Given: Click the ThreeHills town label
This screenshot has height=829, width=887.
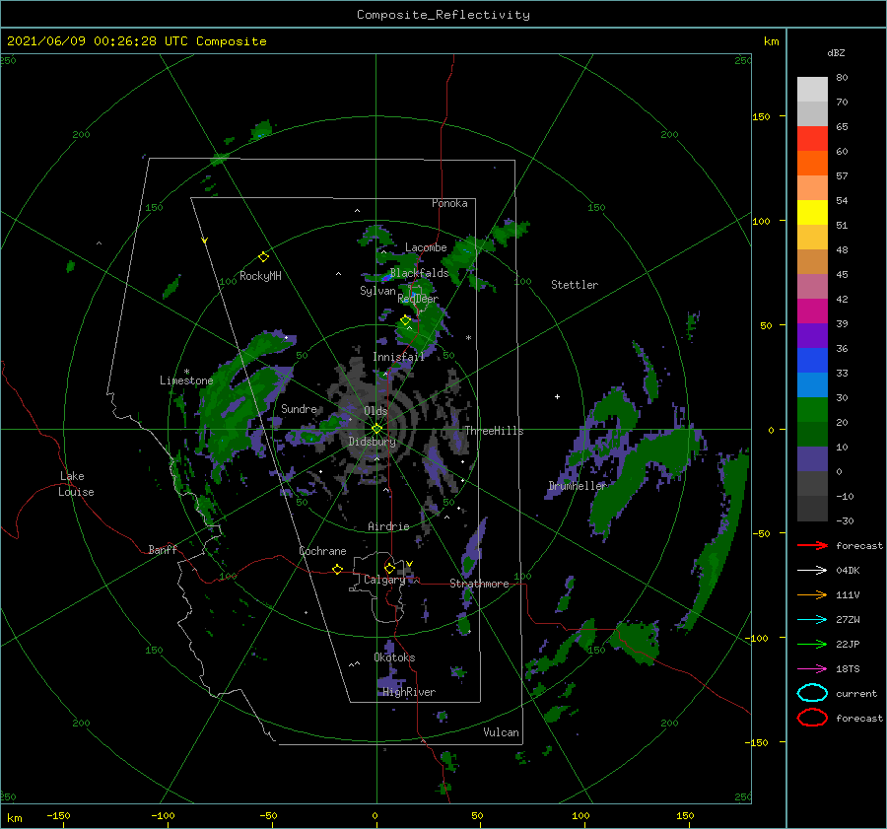Looking at the screenshot, I should point(494,431).
